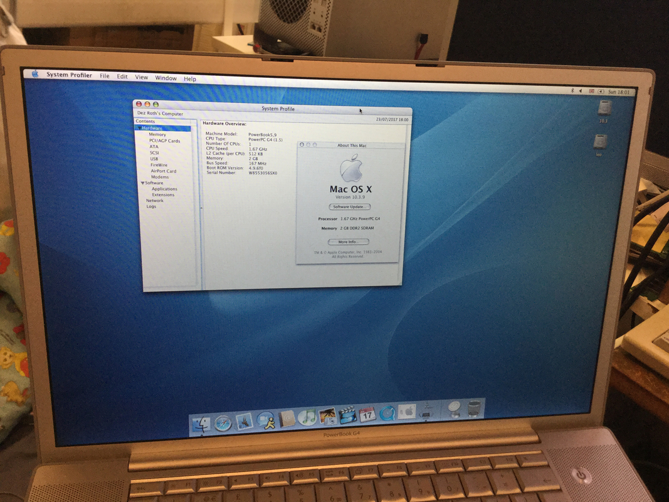Click the Apple logo in About This Mac

[351, 168]
